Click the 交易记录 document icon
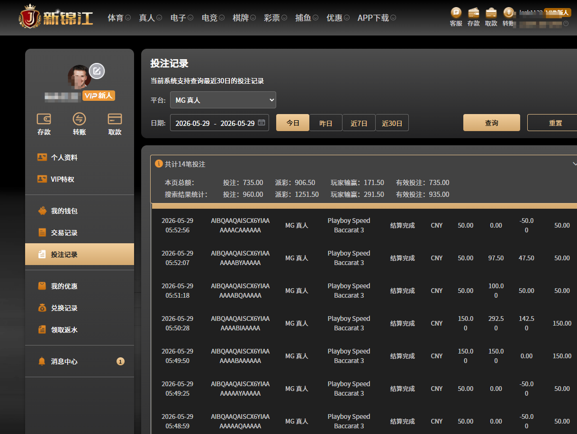Viewport: 577px width, 434px height. coord(42,232)
